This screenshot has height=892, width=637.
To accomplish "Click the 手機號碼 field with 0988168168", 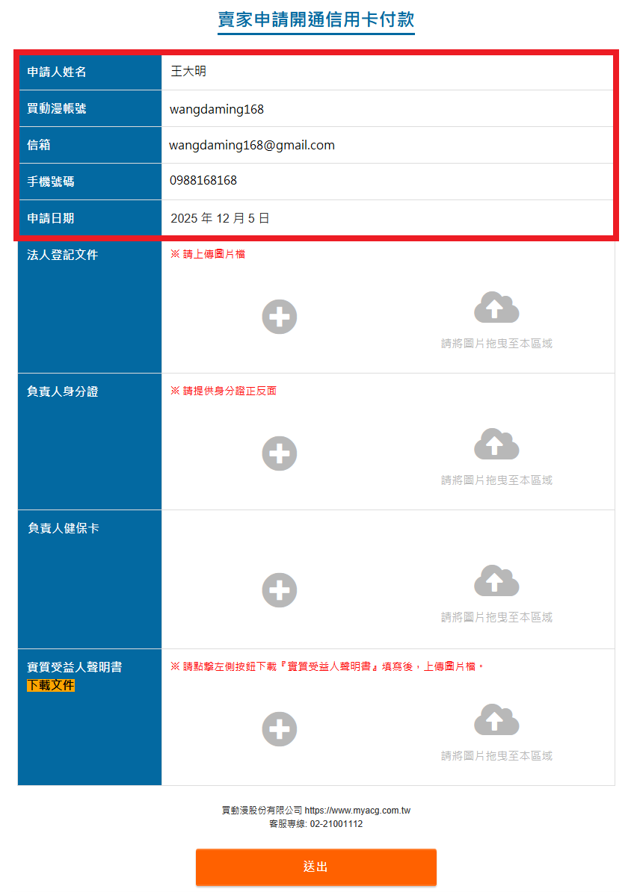I will click(203, 181).
